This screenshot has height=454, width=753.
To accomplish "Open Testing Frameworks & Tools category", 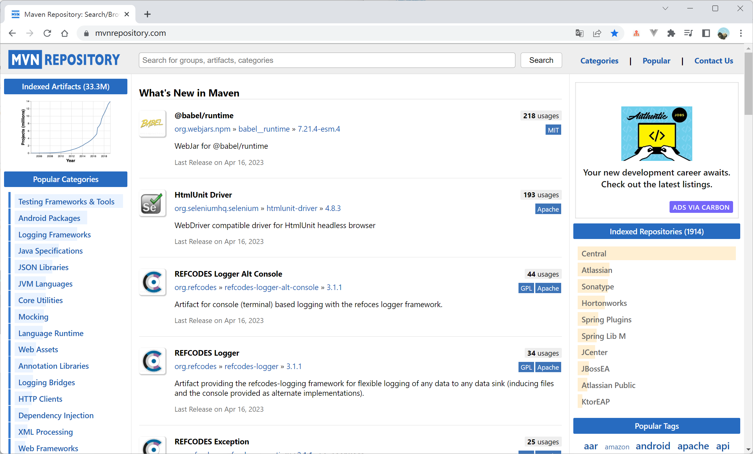I will pyautogui.click(x=66, y=202).
